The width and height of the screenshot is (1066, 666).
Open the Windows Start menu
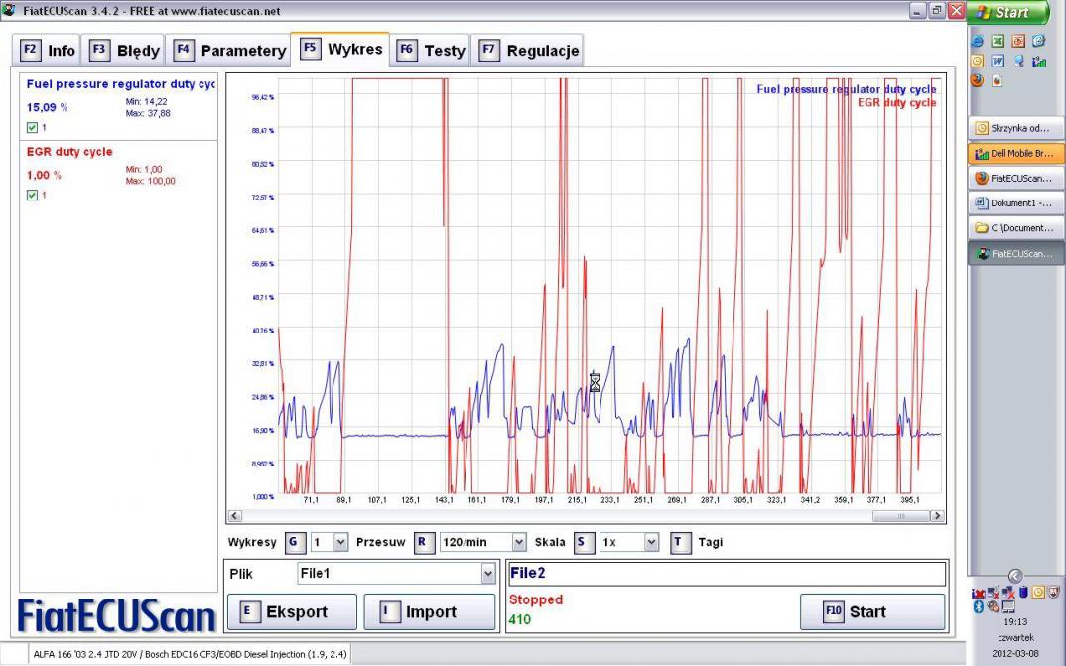pos(1007,12)
